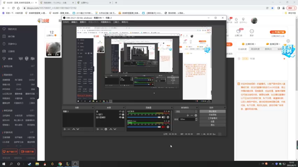Screen dimensions: 298x167
Task: Mute the desktop audio speaker icon in mixer
Action: [163, 117]
